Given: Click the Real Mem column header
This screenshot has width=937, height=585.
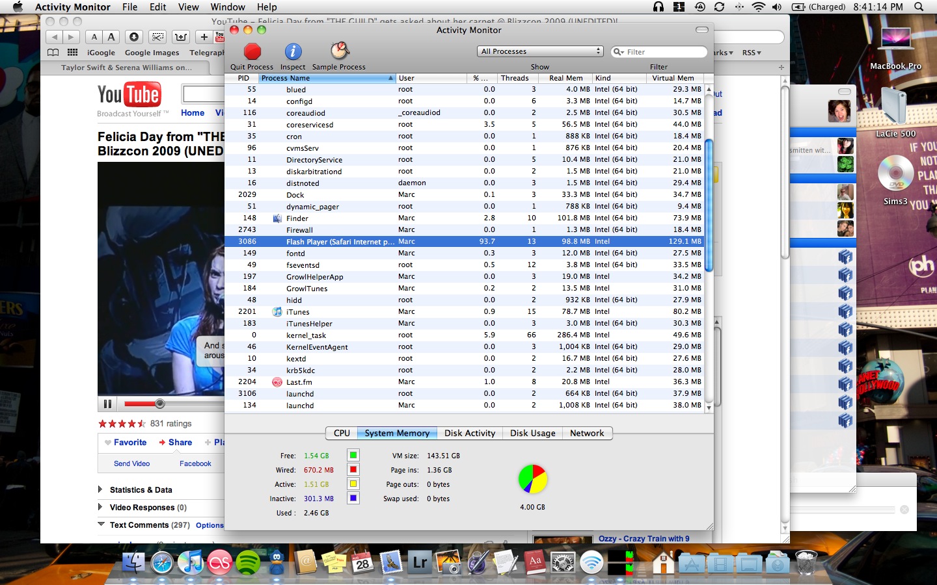Looking at the screenshot, I should pyautogui.click(x=565, y=78).
